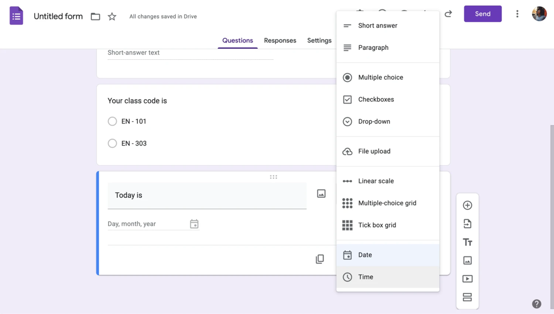Screen dimensions: 554x314
Task: Click the add section icon
Action: [x=467, y=297]
